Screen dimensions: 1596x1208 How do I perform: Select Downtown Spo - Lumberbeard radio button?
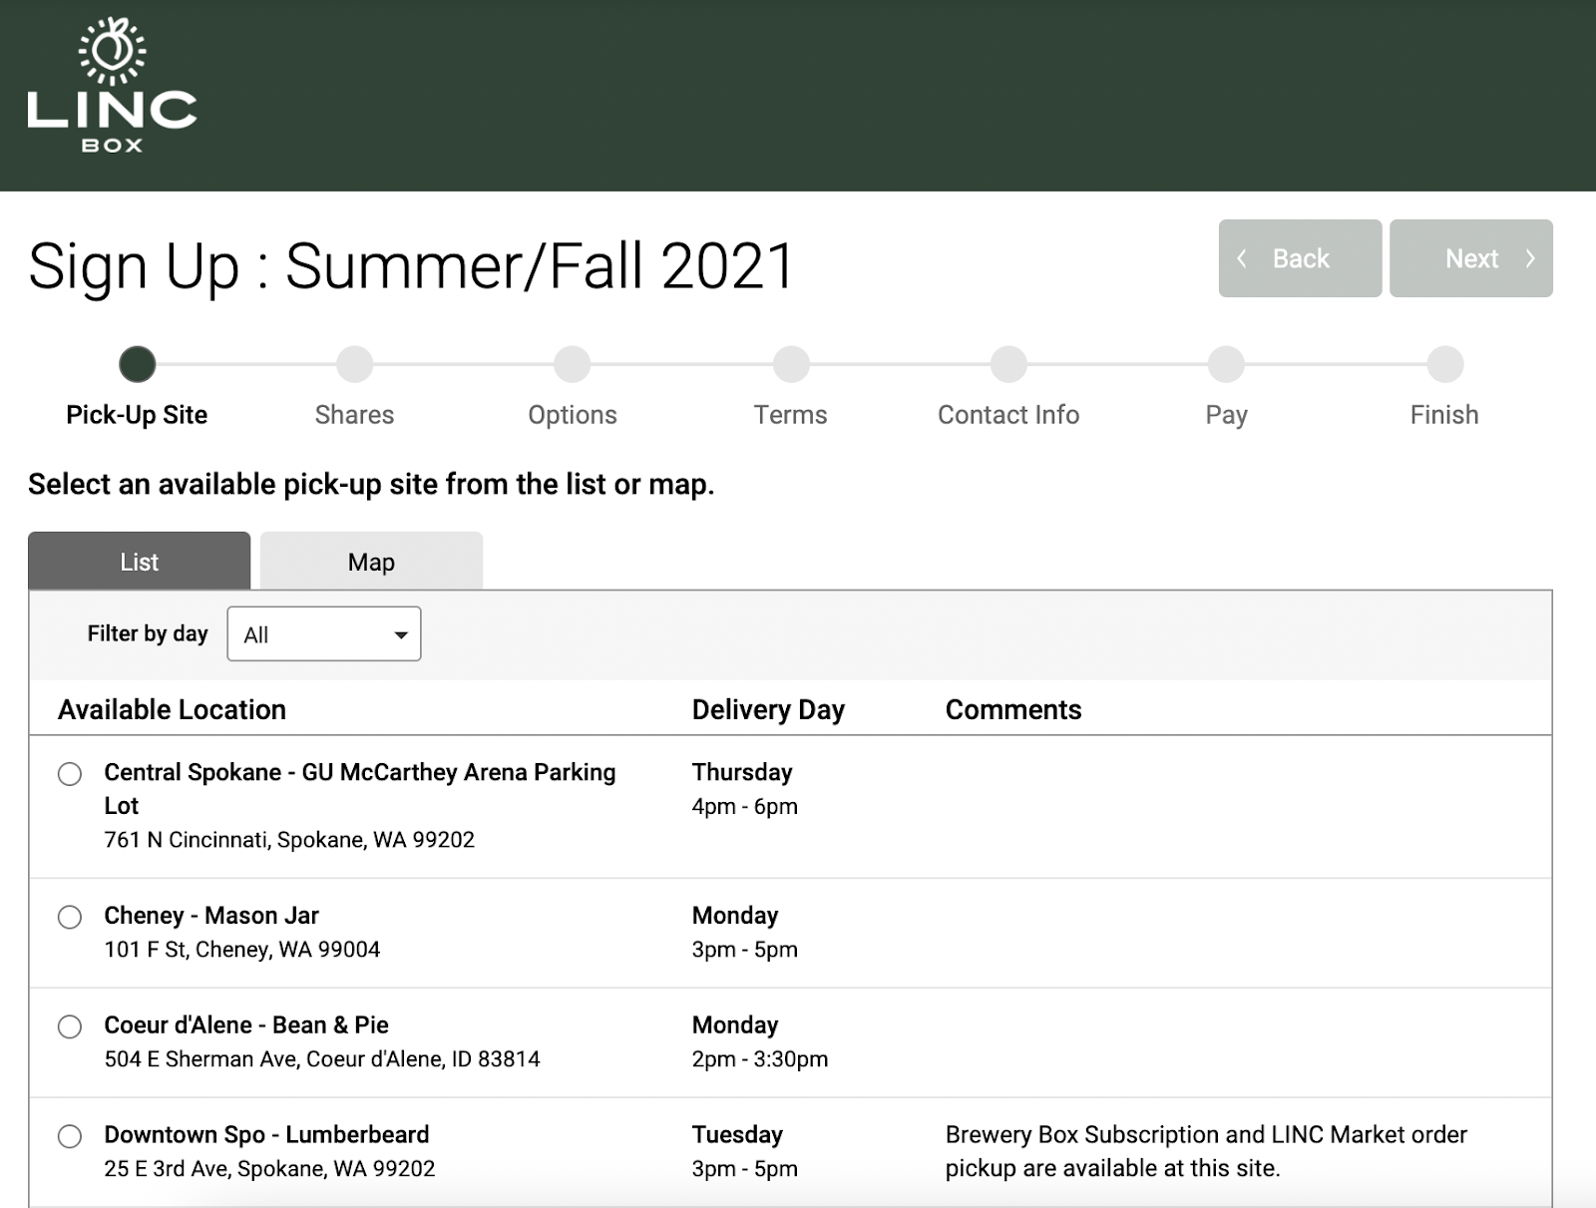70,1136
